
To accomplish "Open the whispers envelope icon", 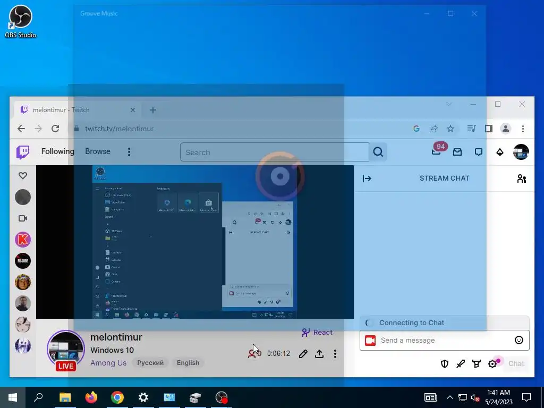I will point(457,152).
